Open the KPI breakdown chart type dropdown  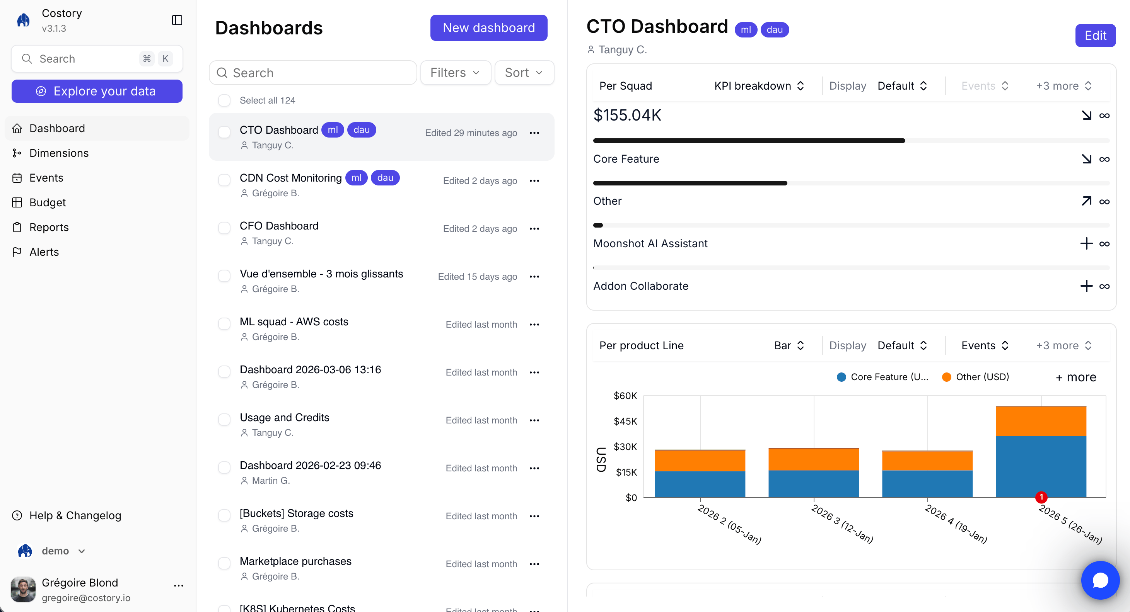point(760,86)
